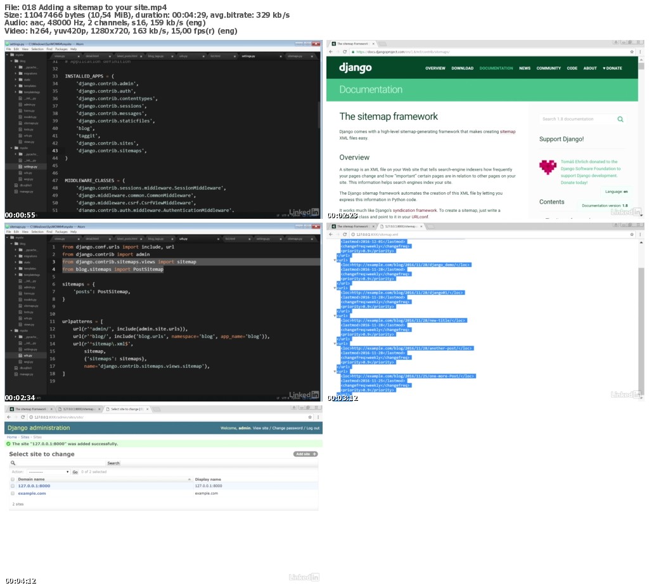The image size is (649, 588).
Task: Click back arrow in Django admin browser
Action: (x=9, y=417)
